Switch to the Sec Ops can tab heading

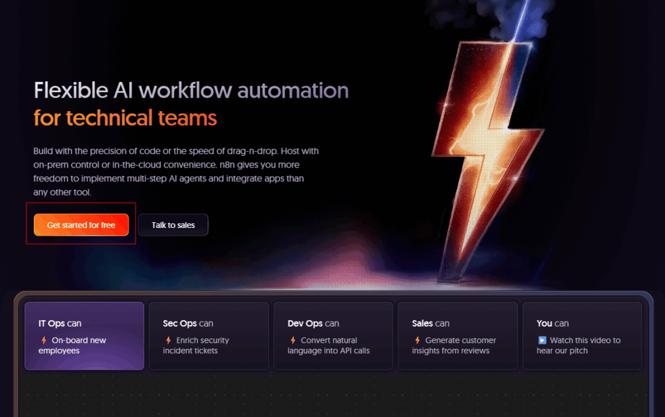pos(188,323)
